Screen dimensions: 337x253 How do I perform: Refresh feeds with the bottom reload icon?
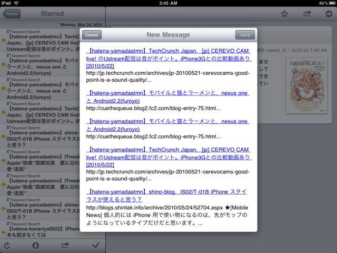(x=7, y=246)
